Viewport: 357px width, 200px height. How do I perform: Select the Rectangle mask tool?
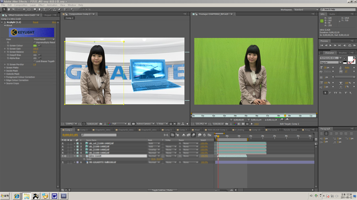[35, 9]
